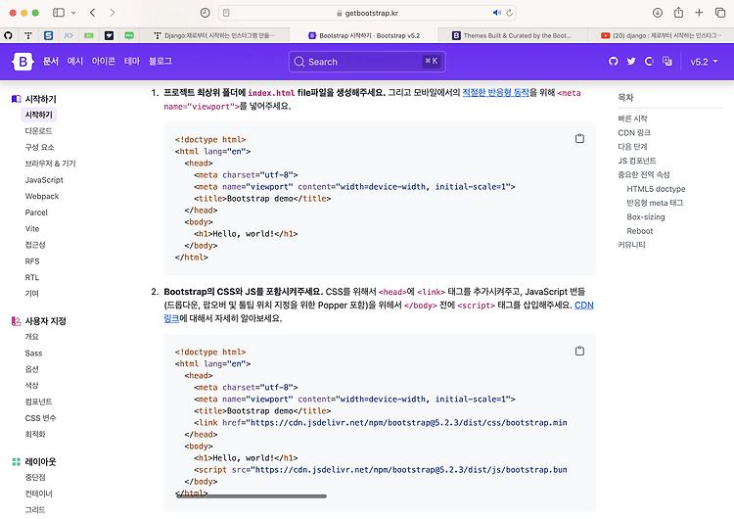Open the GitHub icon in Bootstrap navbar
This screenshot has width=734, height=519.
614,62
